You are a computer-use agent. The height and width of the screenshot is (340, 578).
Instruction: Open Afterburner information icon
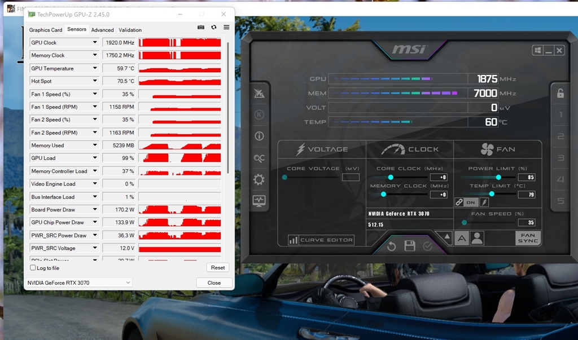259,136
